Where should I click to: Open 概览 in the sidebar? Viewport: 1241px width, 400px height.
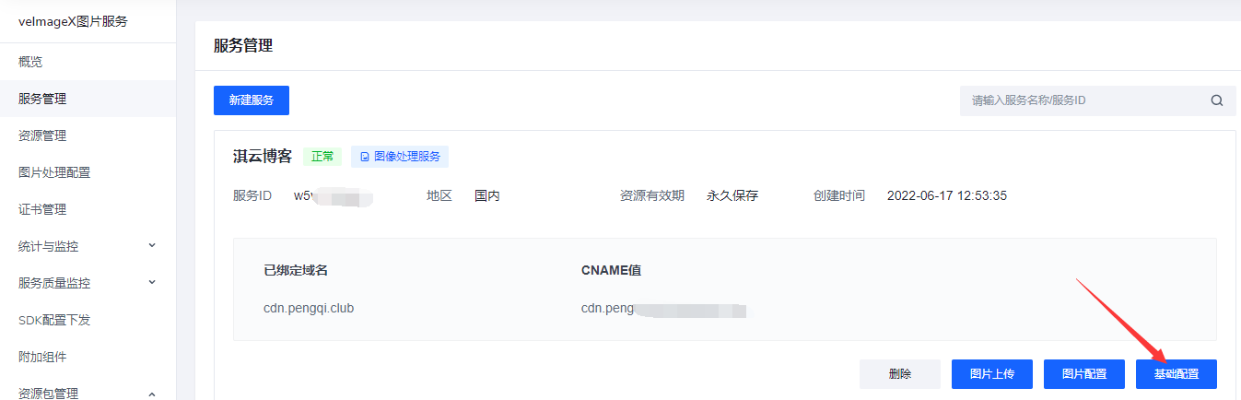(30, 62)
